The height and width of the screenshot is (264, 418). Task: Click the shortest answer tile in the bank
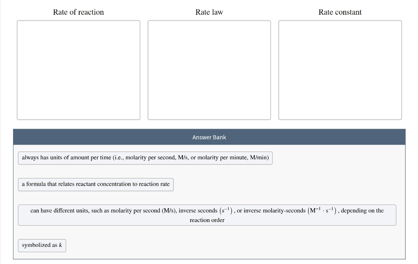click(x=42, y=245)
